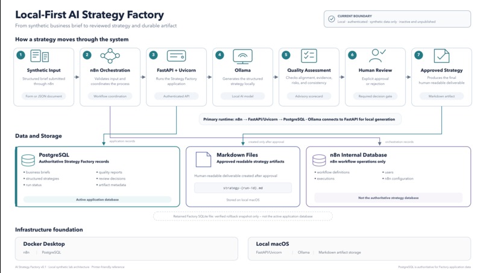
Task: Click the 'Active application database' bar
Action: pos(97,199)
